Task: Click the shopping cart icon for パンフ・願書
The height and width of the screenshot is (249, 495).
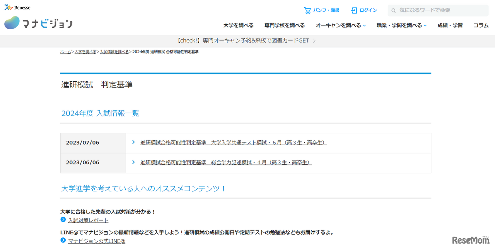Action: click(x=307, y=10)
